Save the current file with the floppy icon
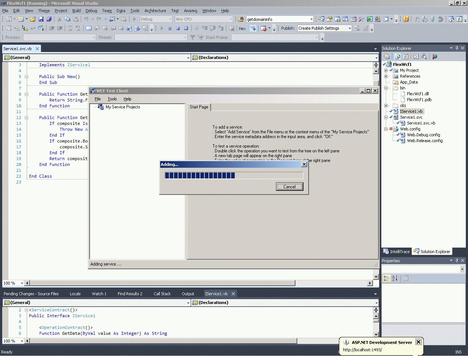468x356 pixels. click(41, 19)
